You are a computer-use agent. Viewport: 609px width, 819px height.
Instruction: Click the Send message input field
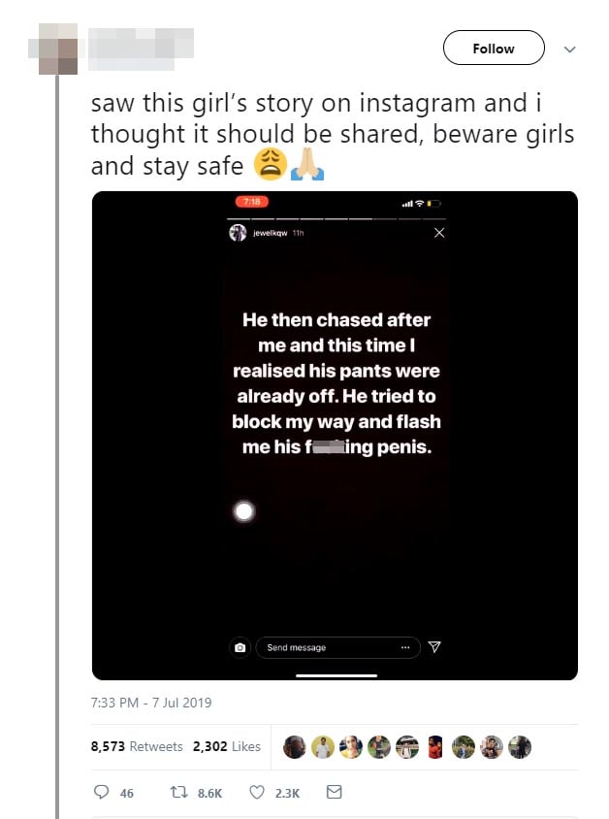[x=325, y=647]
